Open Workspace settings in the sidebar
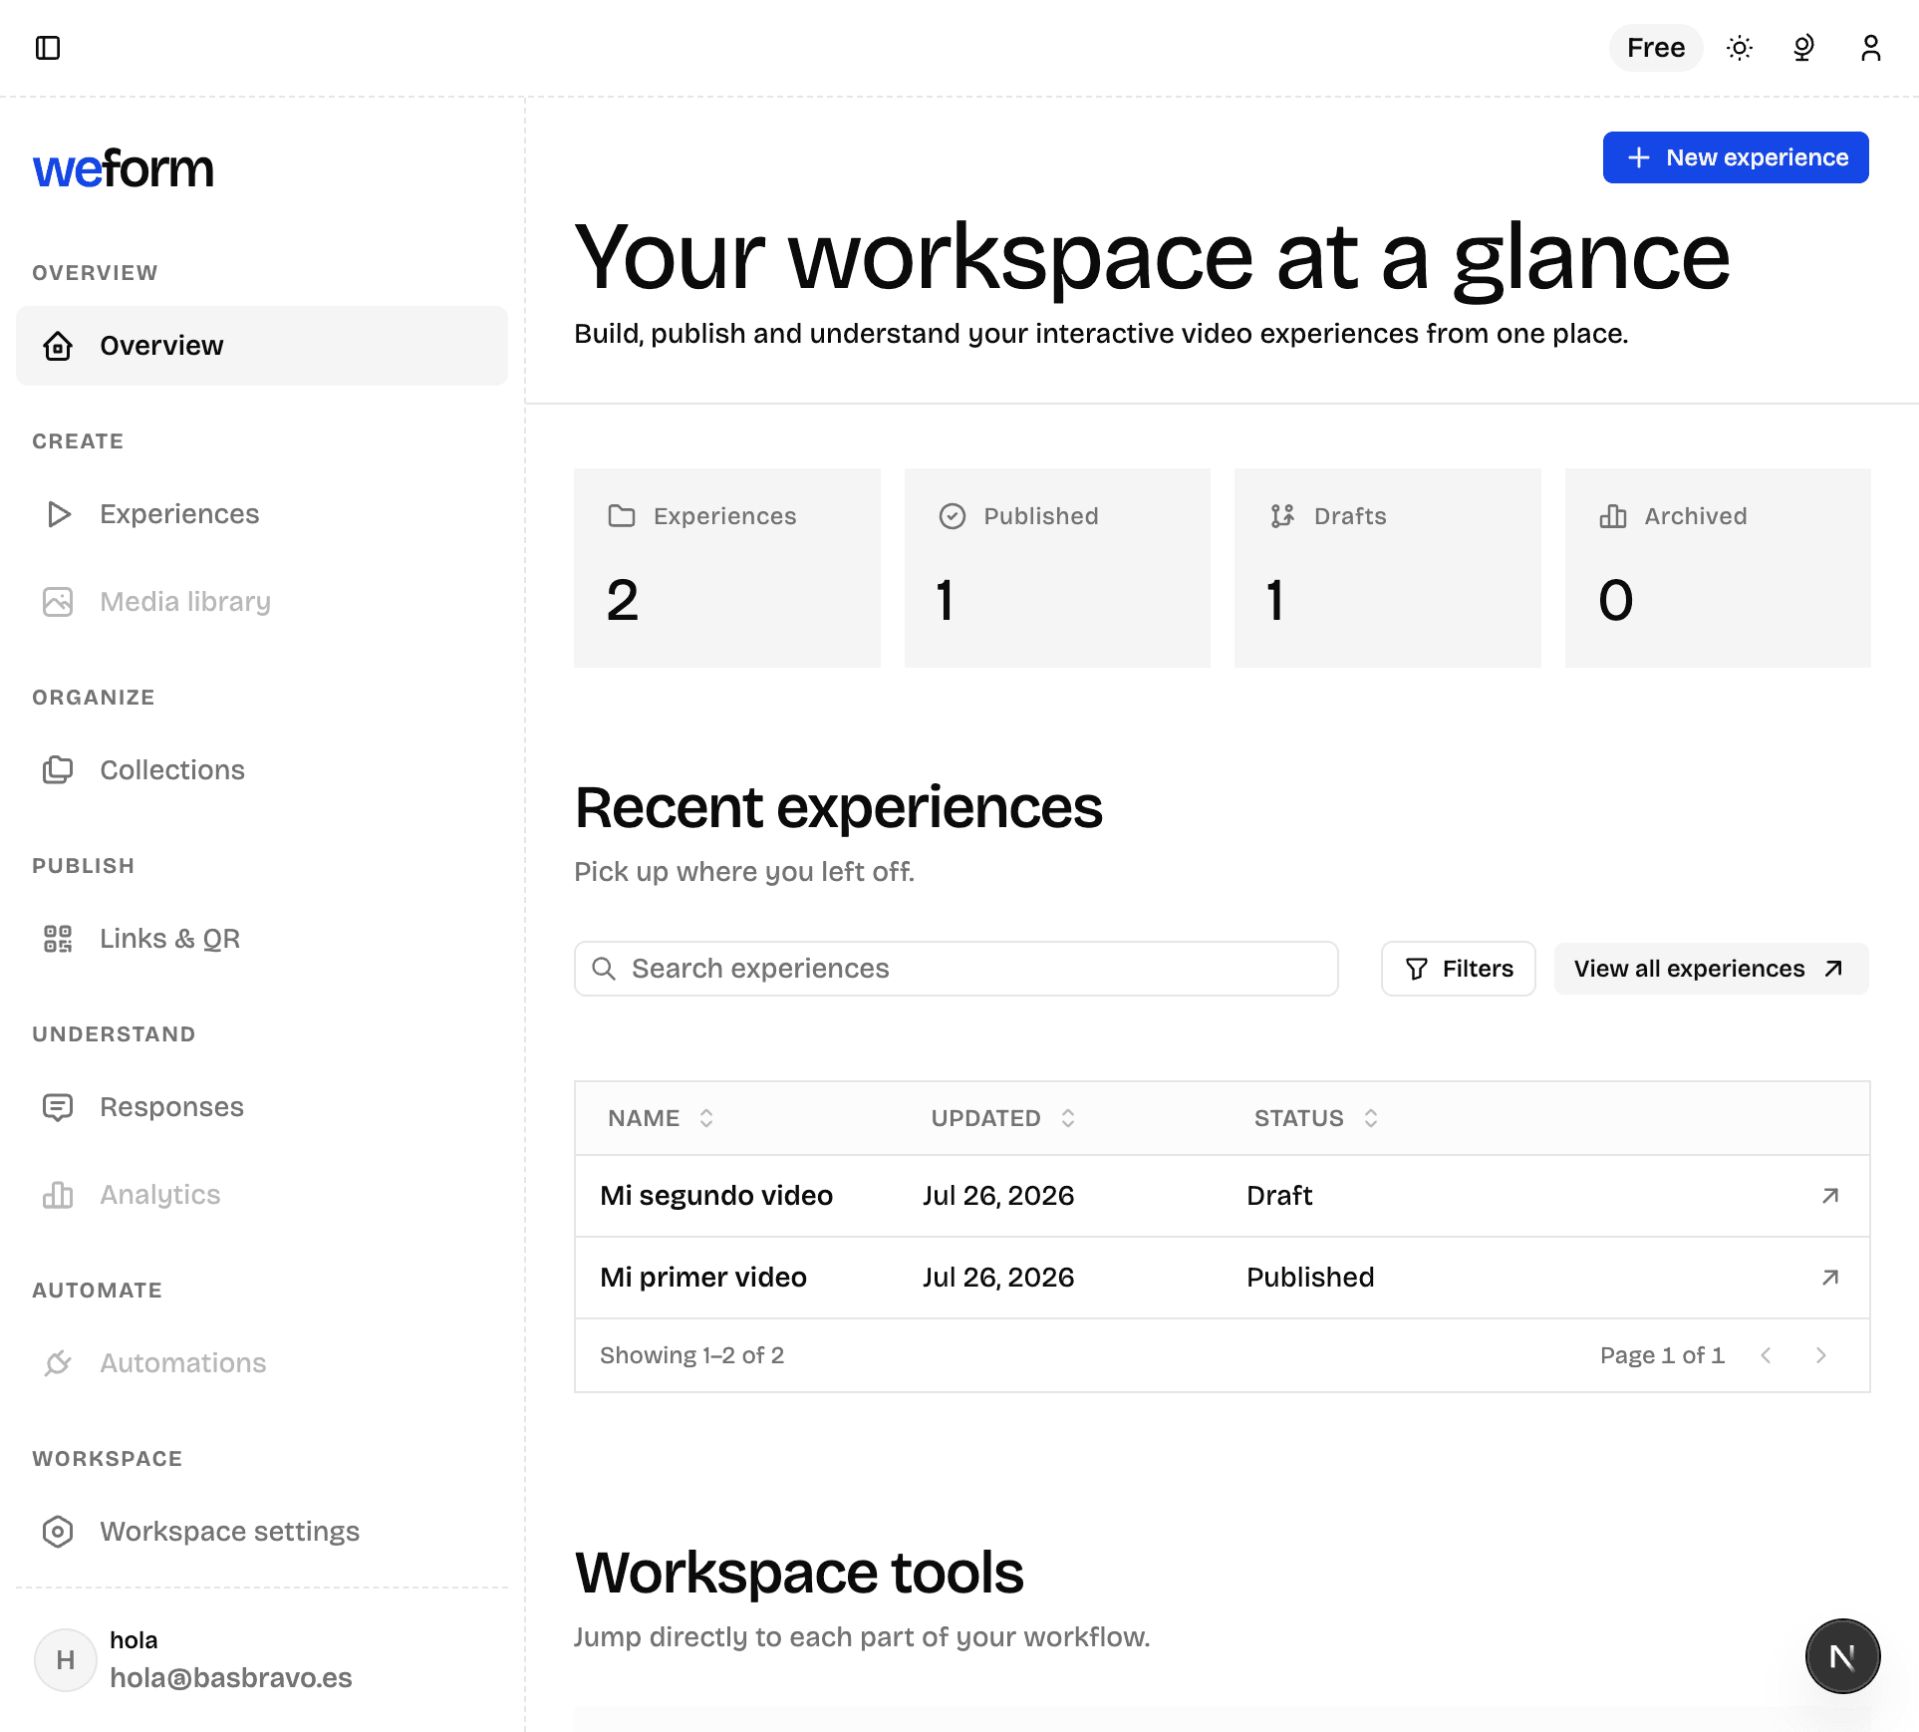Viewport: 1919px width, 1732px height. [x=262, y=1532]
